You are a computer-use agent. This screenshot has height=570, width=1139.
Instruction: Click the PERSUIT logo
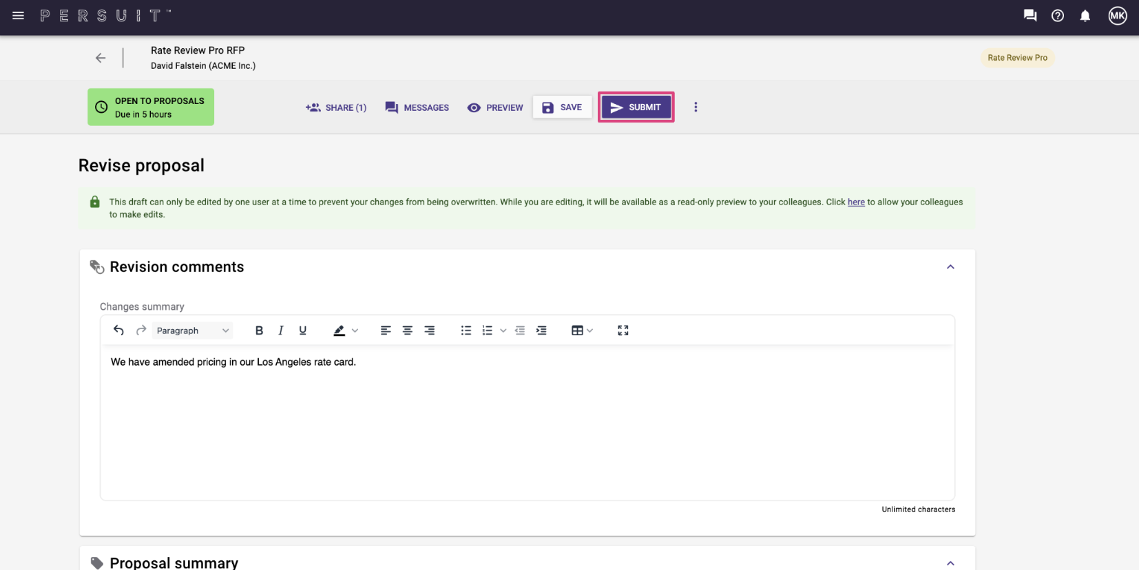(x=105, y=15)
